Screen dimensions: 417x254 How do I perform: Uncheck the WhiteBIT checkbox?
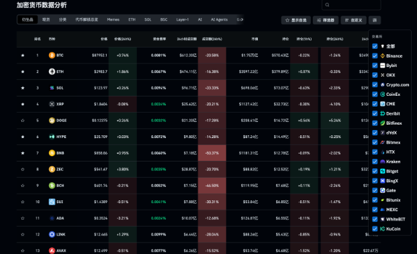point(375,219)
